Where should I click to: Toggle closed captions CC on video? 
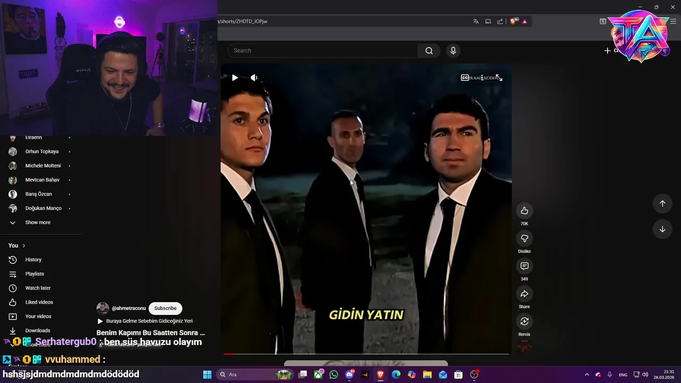click(464, 78)
